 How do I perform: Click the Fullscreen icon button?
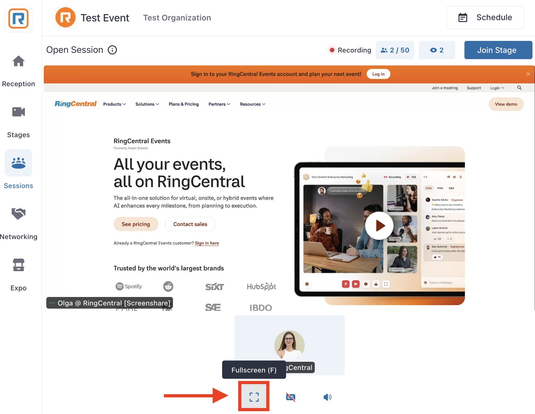click(254, 397)
